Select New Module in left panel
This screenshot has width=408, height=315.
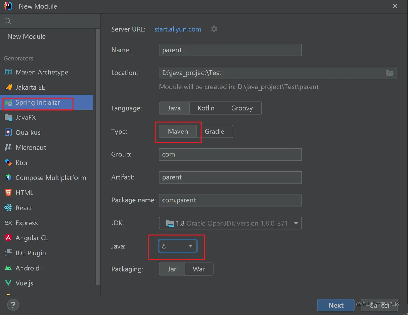pyautogui.click(x=26, y=36)
